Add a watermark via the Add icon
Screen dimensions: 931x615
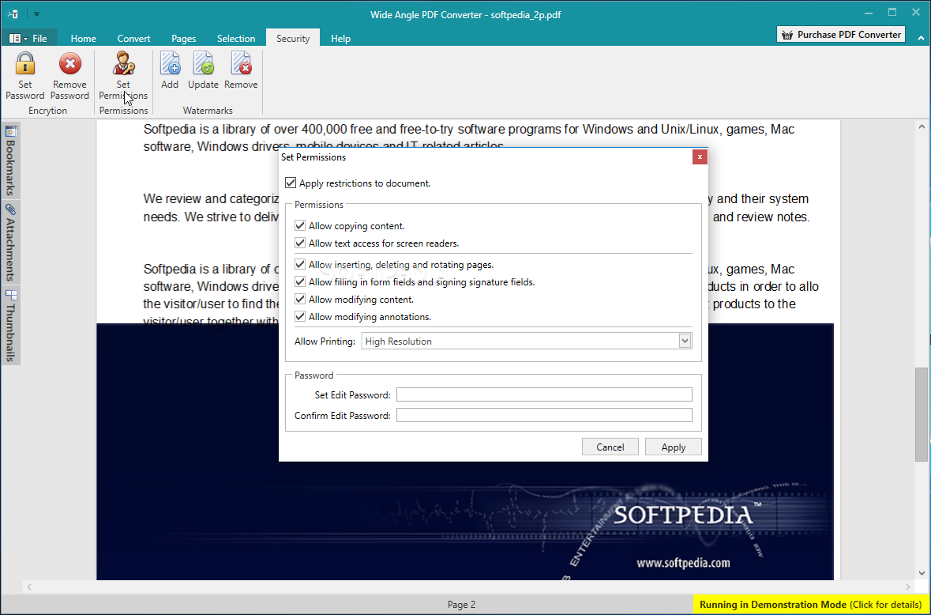coord(170,63)
